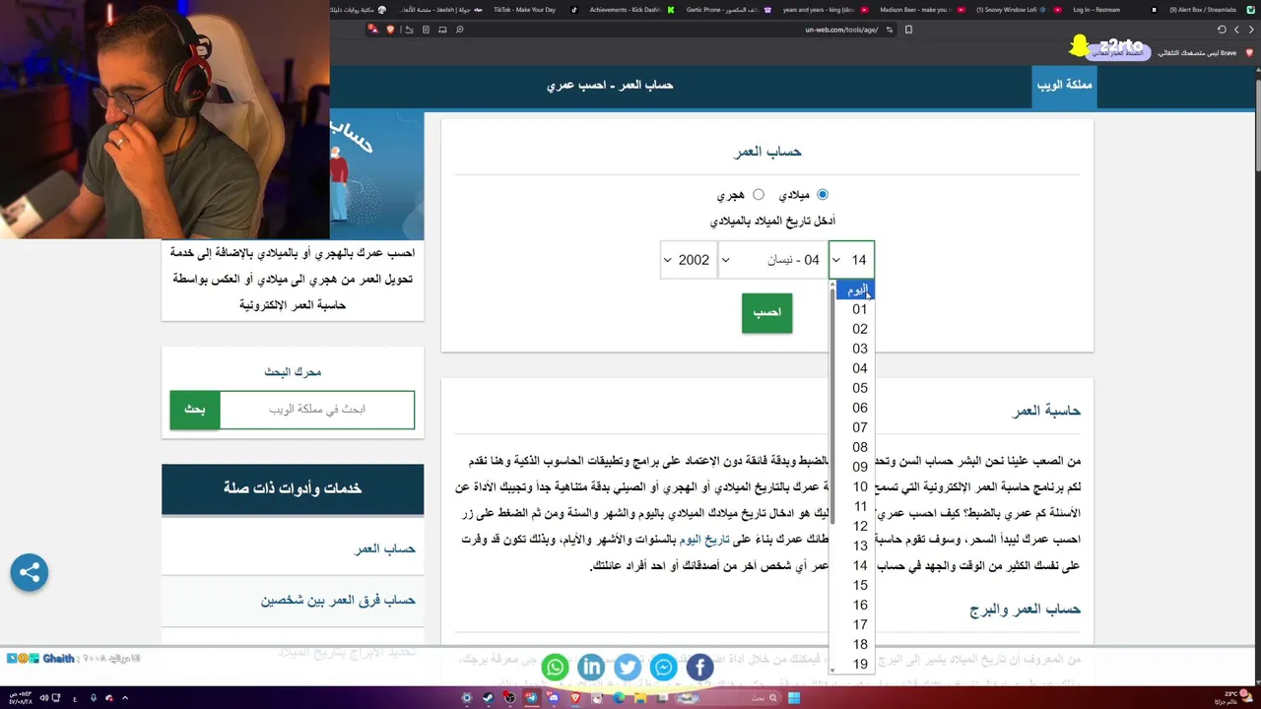Click the ابحث في مملكة الويب search field
This screenshot has width=1261, height=709.
317,410
